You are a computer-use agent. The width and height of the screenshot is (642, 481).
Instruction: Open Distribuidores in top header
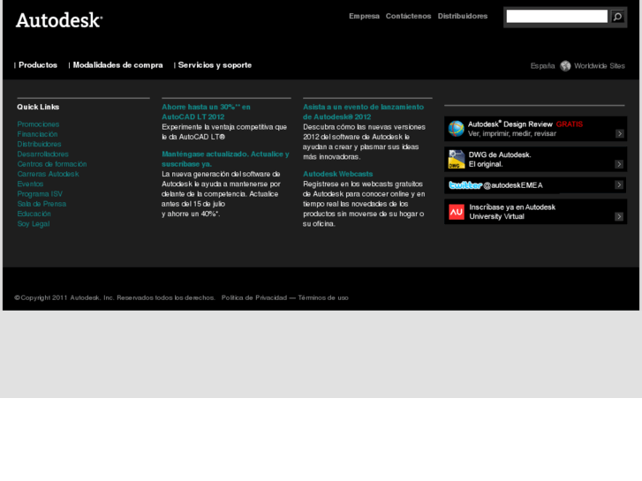pyautogui.click(x=462, y=16)
